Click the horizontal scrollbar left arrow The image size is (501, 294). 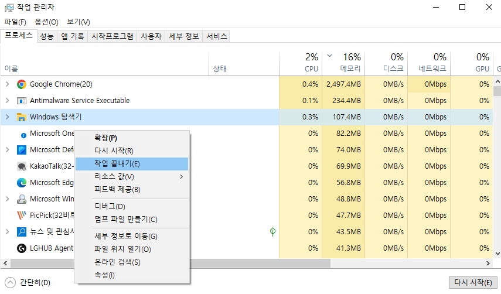click(x=5, y=264)
